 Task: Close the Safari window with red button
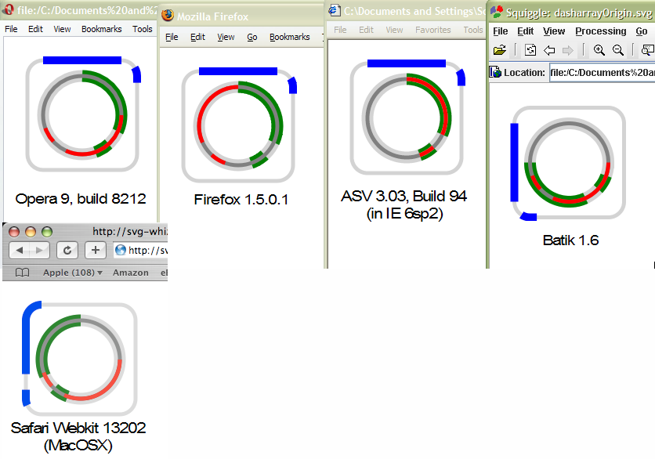(14, 232)
